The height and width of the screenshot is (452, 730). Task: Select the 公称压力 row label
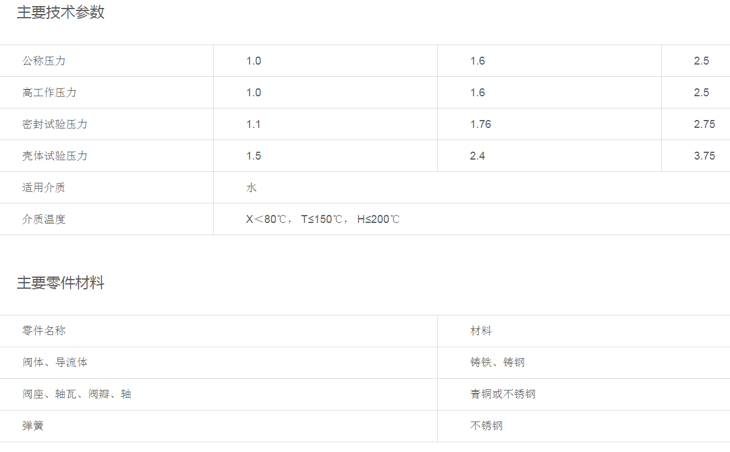(44, 61)
